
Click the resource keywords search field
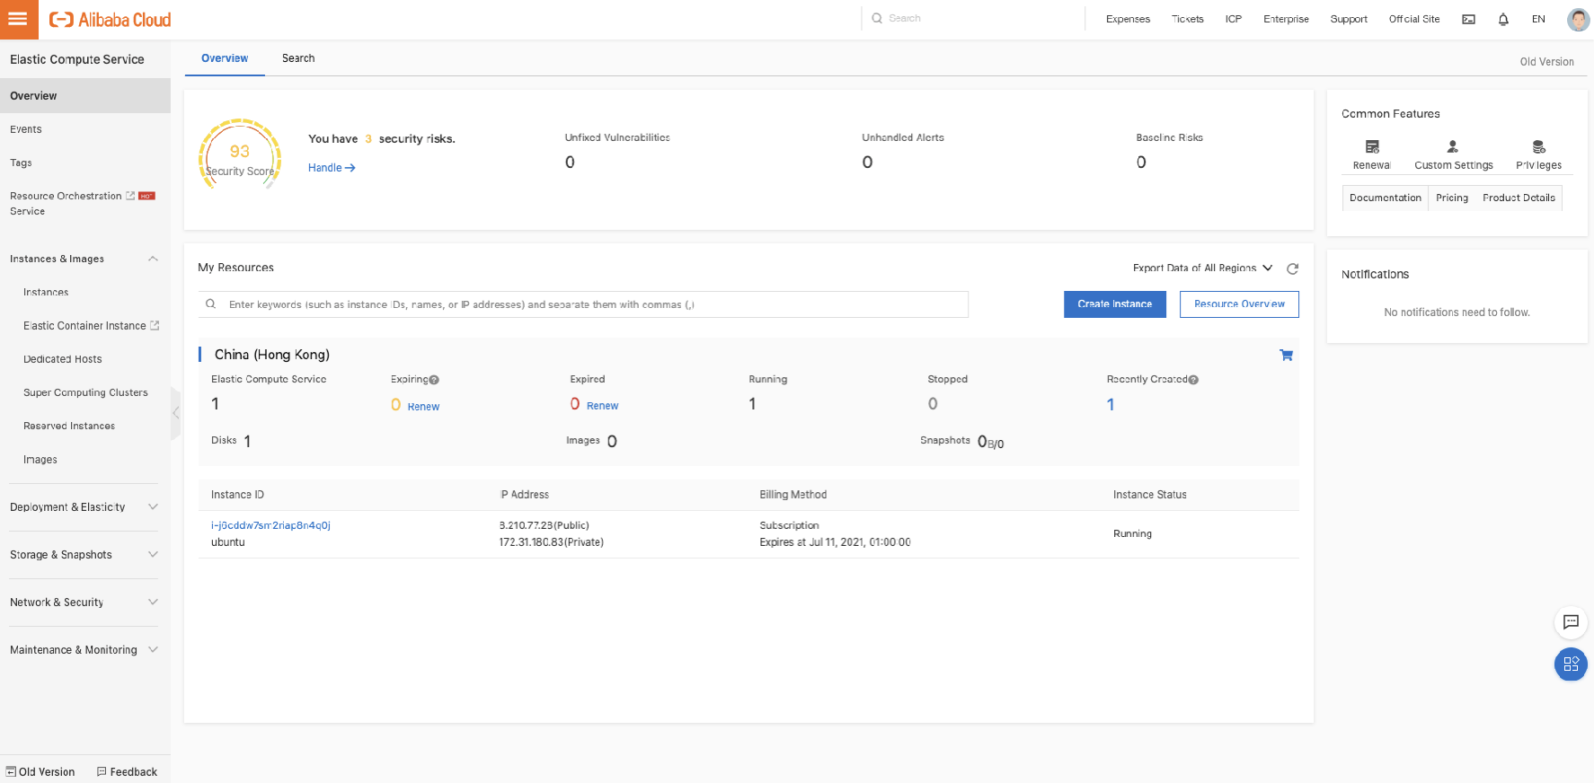click(x=583, y=304)
